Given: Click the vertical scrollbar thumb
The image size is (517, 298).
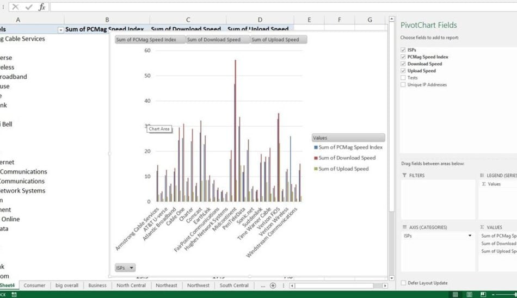Looking at the screenshot, I should (x=392, y=117).
